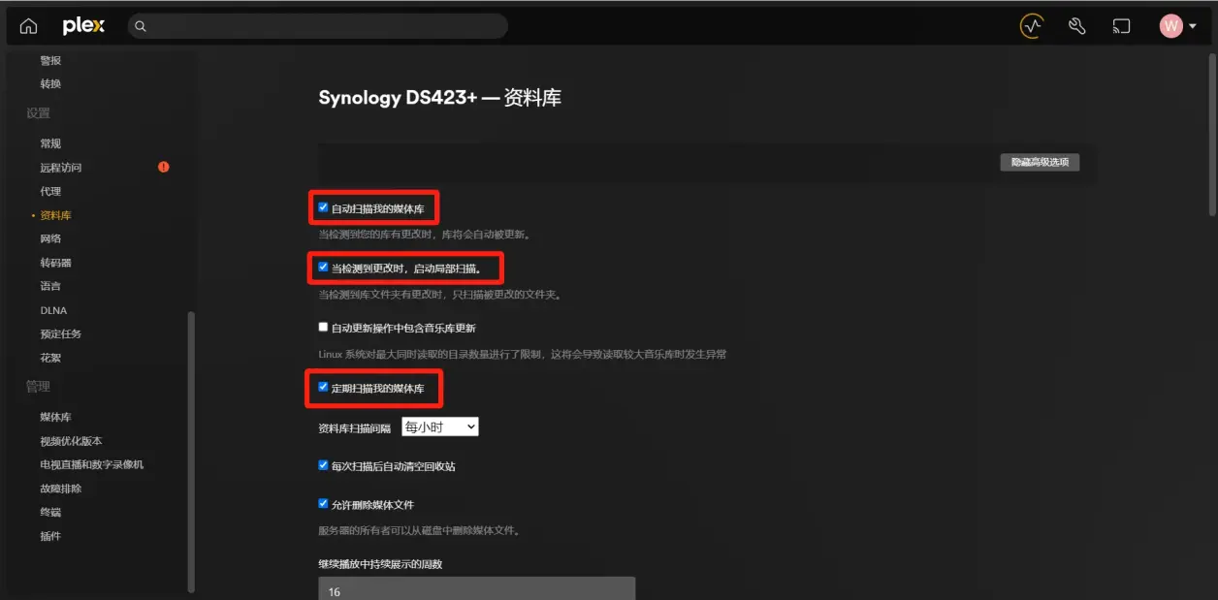
Task: Select 资料库 in the sidebar
Action: [x=56, y=215]
